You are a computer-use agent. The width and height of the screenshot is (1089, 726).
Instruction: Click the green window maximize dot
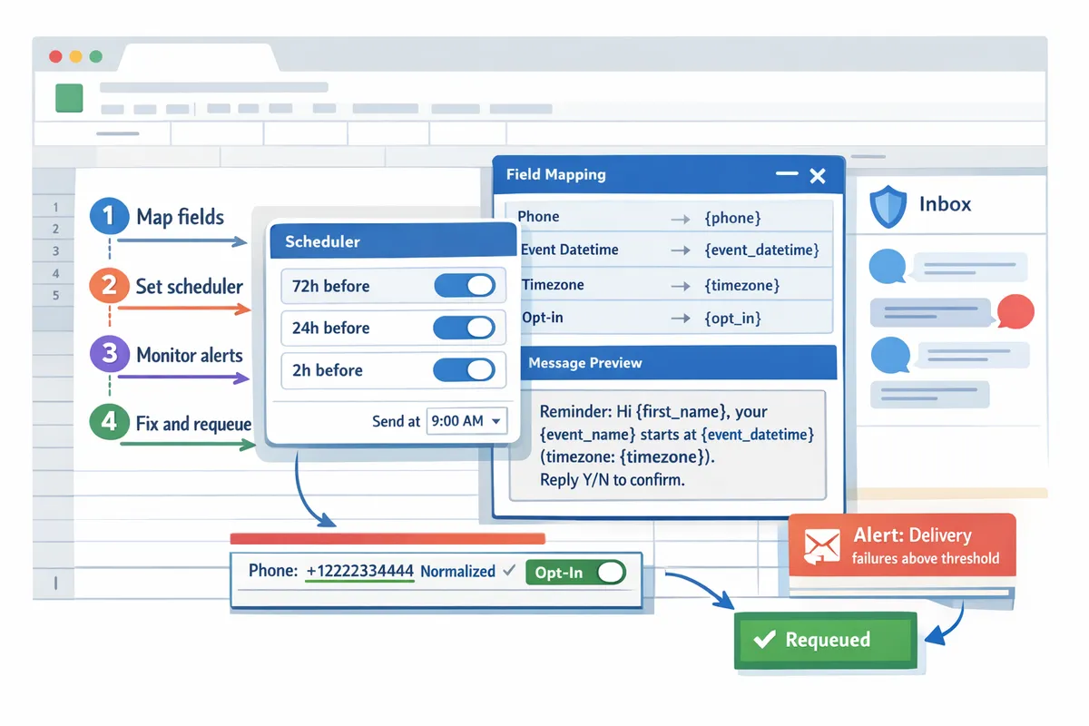95,56
